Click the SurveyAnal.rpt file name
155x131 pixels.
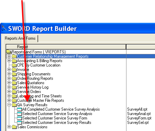click(x=139, y=114)
